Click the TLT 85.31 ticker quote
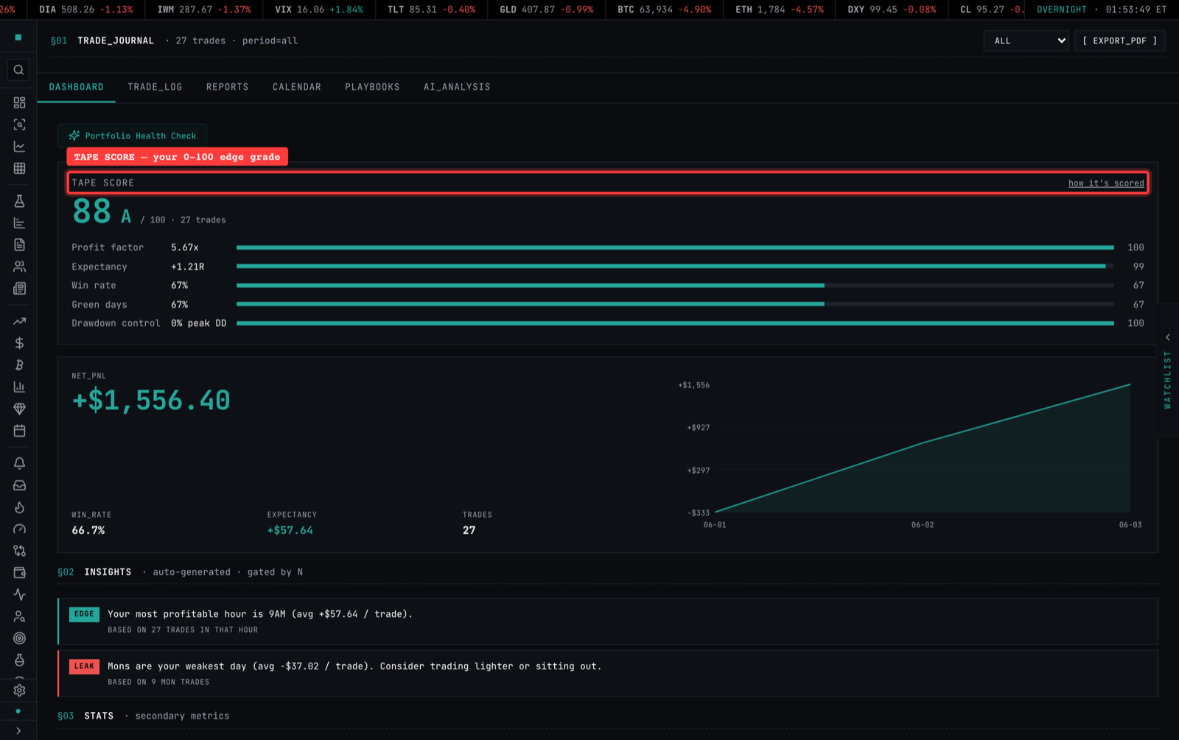This screenshot has width=1179, height=740. click(432, 10)
